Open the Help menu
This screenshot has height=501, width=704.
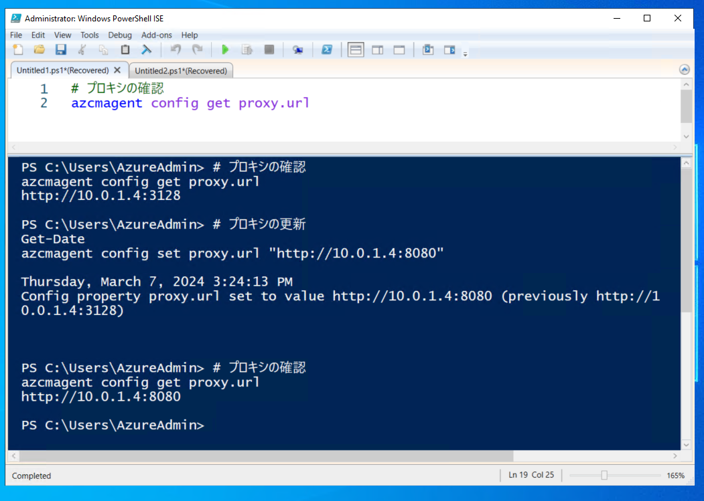pyautogui.click(x=190, y=35)
